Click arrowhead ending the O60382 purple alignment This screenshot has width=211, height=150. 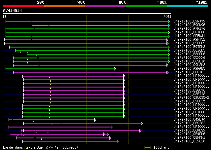click(142, 123)
